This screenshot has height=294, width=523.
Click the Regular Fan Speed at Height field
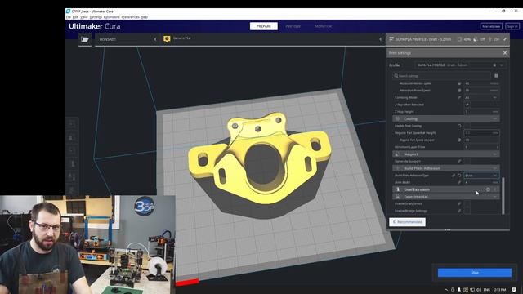481,133
